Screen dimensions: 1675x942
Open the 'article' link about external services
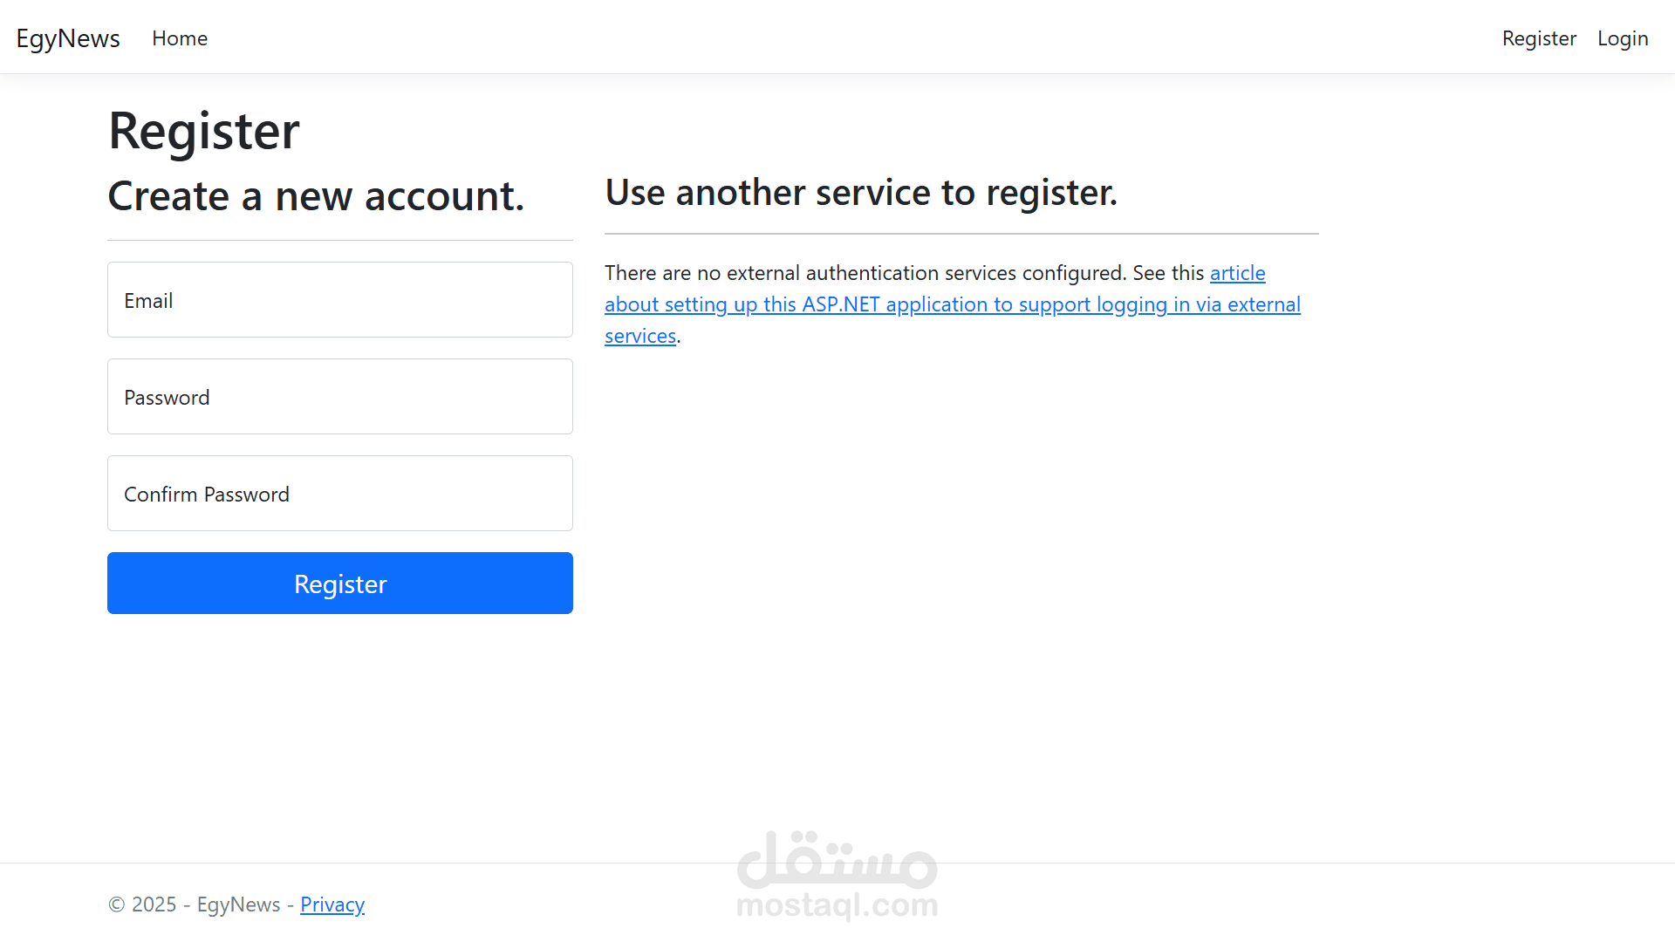1237,273
